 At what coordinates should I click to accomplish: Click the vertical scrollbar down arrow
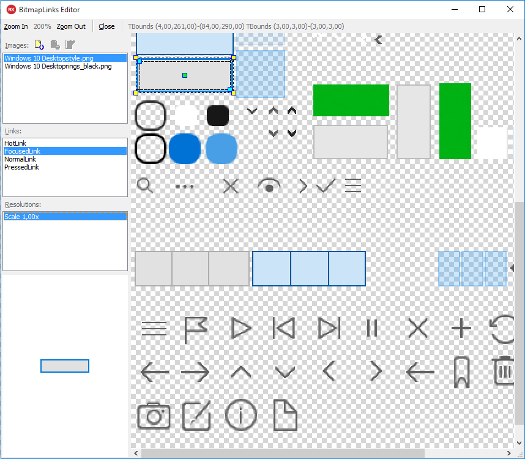[x=519, y=443]
